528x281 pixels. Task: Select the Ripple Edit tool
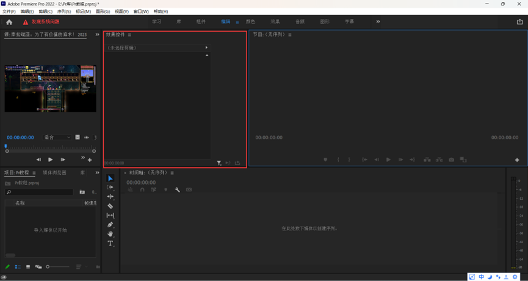110,197
